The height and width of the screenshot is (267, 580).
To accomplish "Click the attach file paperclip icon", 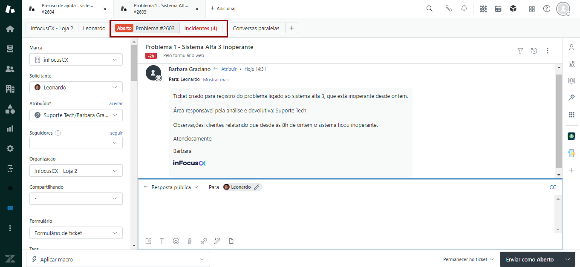I will click(x=190, y=241).
